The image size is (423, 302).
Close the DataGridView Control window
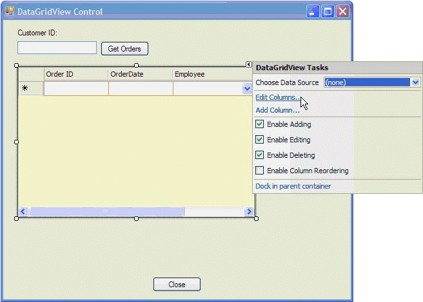pos(342,12)
